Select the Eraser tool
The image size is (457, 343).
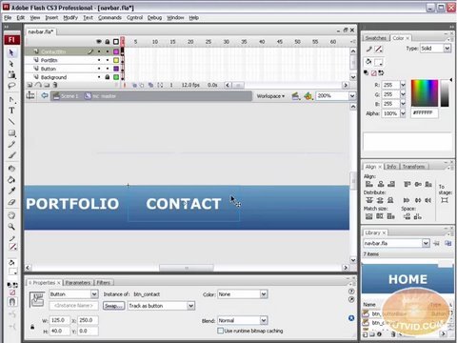[x=11, y=202]
